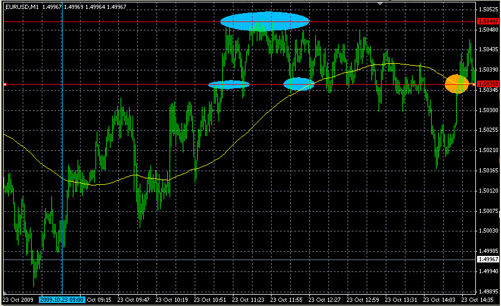This screenshot has height=306, width=501.
Task: Click the 1.50300 level on price scale
Action: coord(488,110)
